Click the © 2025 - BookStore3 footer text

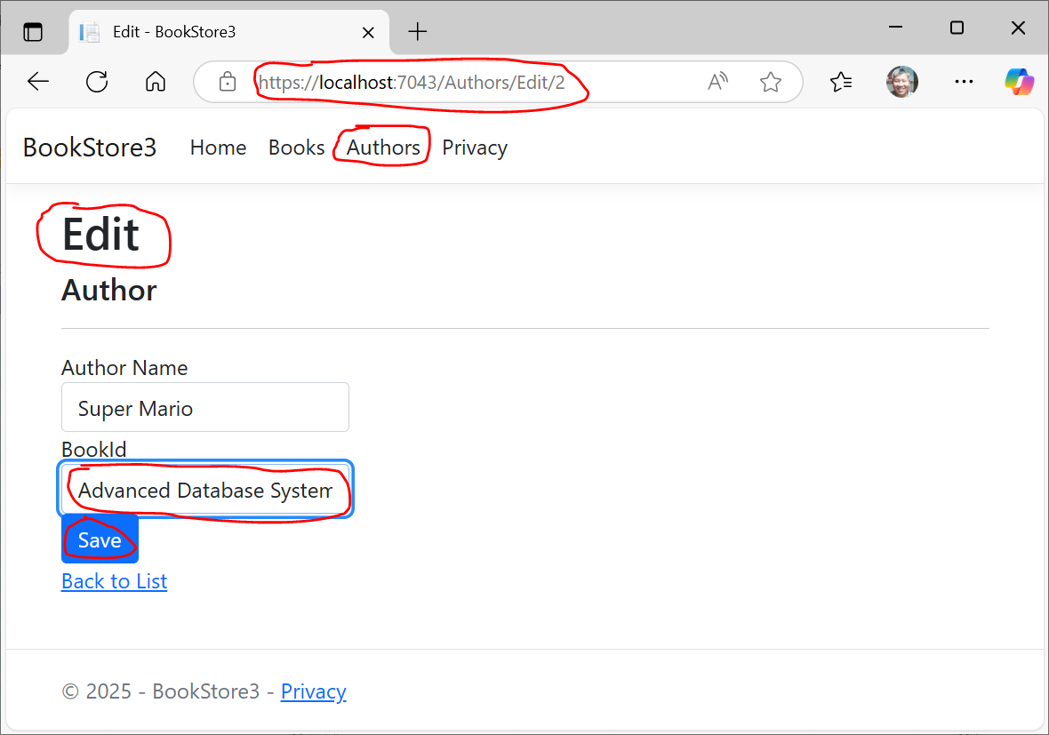pos(161,691)
